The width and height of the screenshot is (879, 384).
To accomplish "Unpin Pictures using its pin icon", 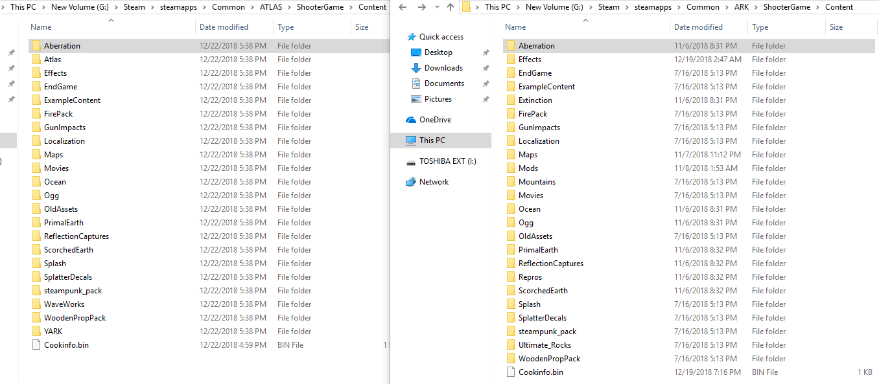I will (486, 99).
